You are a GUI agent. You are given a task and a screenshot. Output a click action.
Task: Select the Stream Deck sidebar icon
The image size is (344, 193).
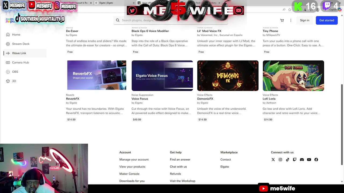[x=8, y=44]
